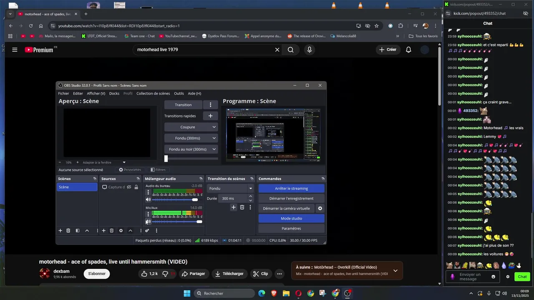
Task: Open scene filters icon in Scènes panel
Action: [78, 230]
